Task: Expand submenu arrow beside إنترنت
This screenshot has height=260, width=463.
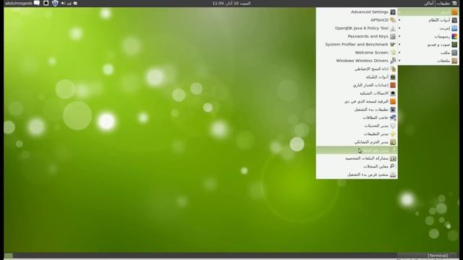Action: pyautogui.click(x=399, y=28)
